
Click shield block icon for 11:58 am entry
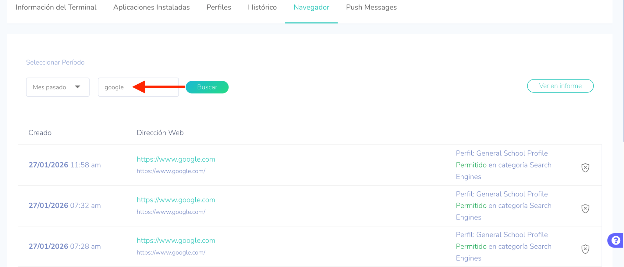click(585, 167)
